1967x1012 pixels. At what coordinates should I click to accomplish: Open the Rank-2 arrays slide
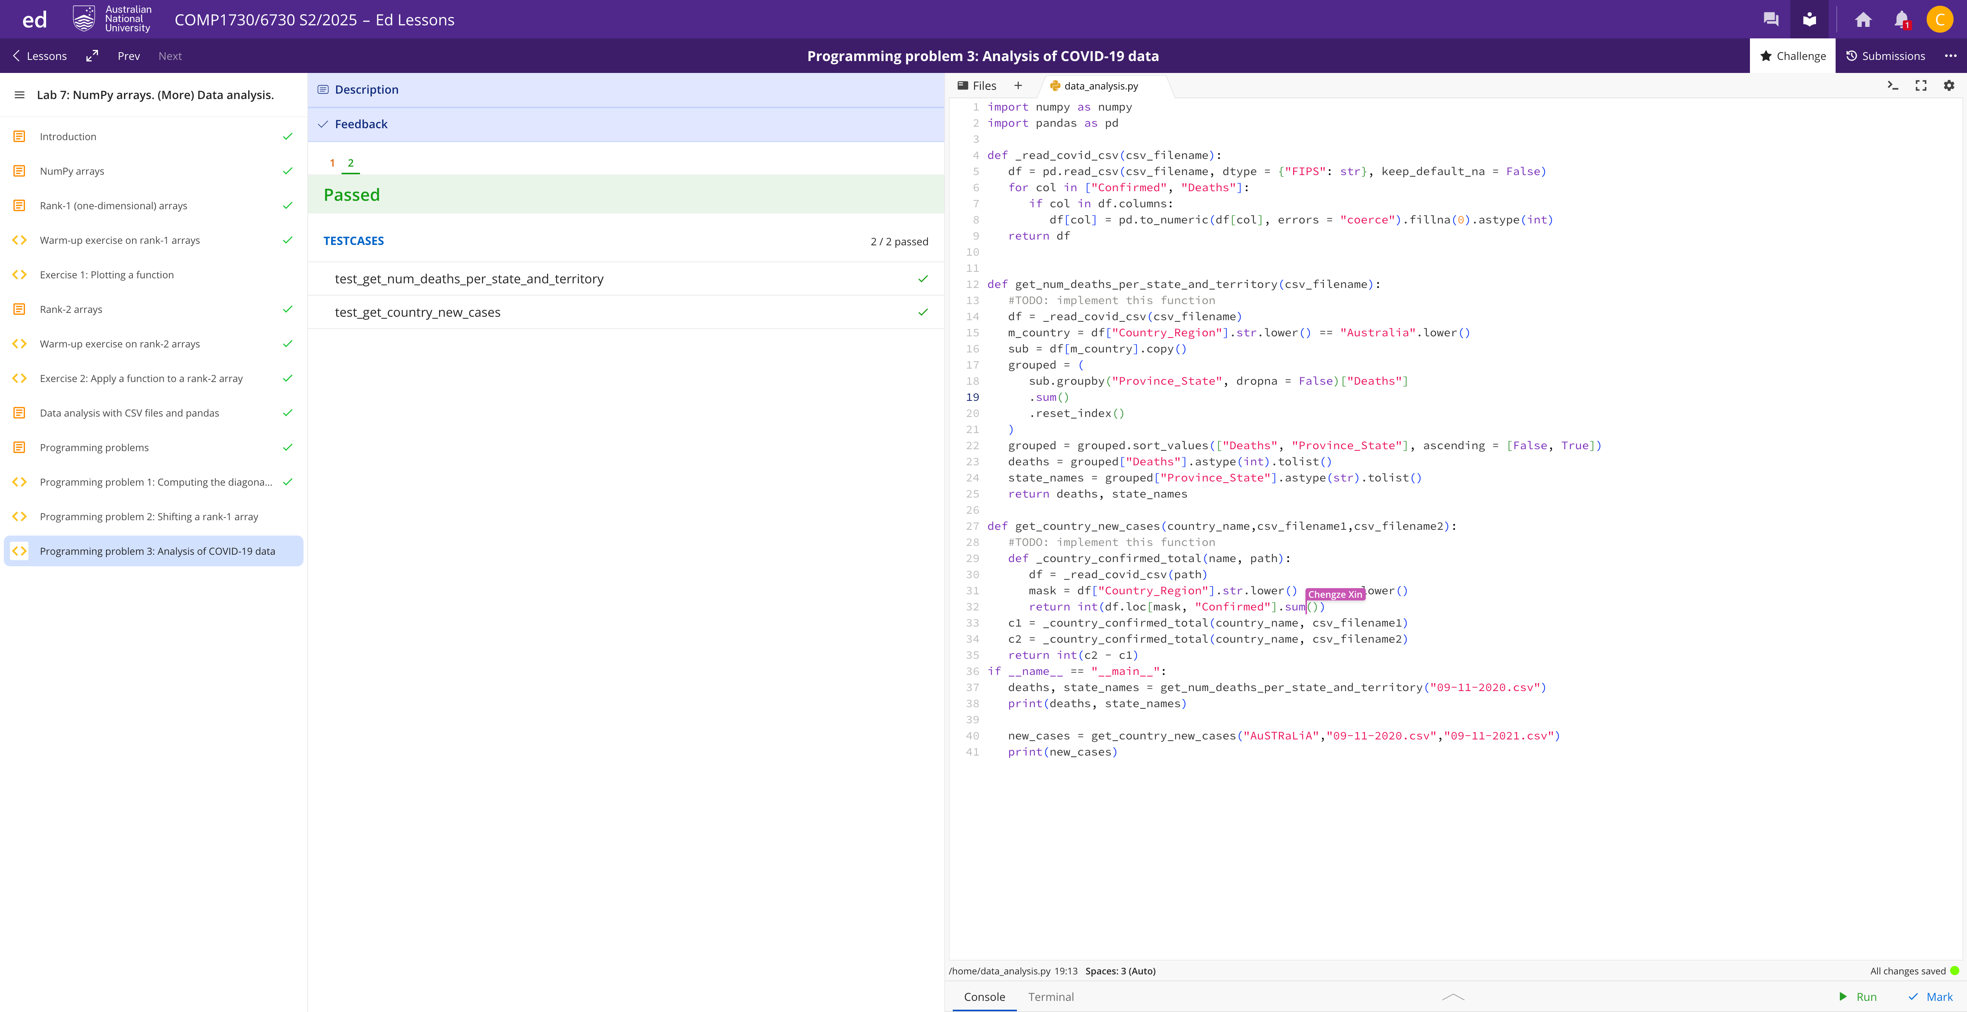[154, 309]
